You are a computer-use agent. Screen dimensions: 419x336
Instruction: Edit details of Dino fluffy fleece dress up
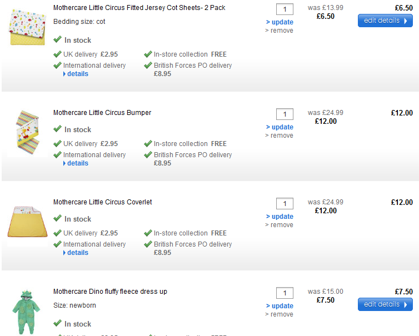tap(385, 304)
